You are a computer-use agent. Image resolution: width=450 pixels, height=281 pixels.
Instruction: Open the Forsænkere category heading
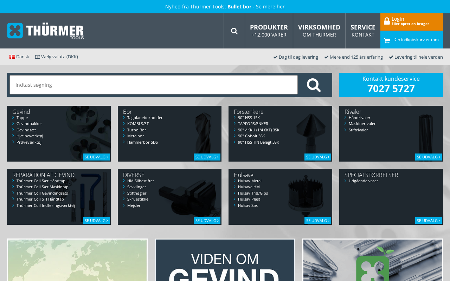(x=249, y=112)
